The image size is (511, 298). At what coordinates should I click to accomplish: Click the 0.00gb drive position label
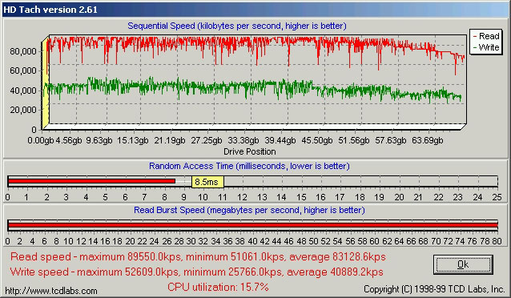tap(40, 140)
